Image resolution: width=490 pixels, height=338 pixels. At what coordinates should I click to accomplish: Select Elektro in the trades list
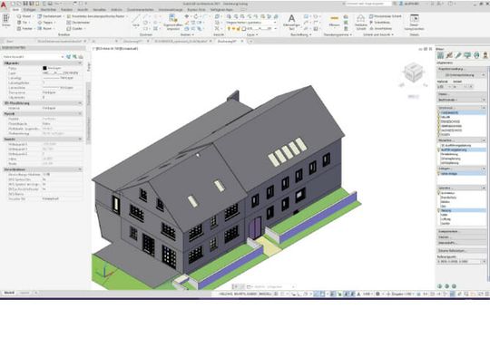point(445,202)
